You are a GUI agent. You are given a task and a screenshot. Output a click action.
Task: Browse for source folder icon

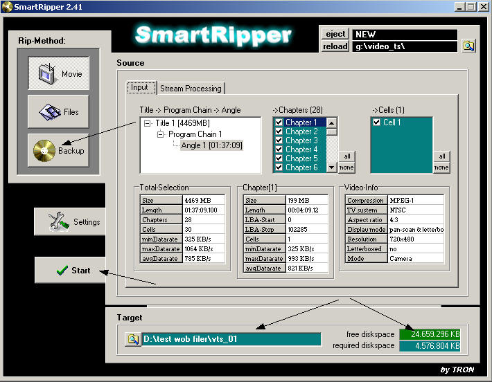point(468,46)
